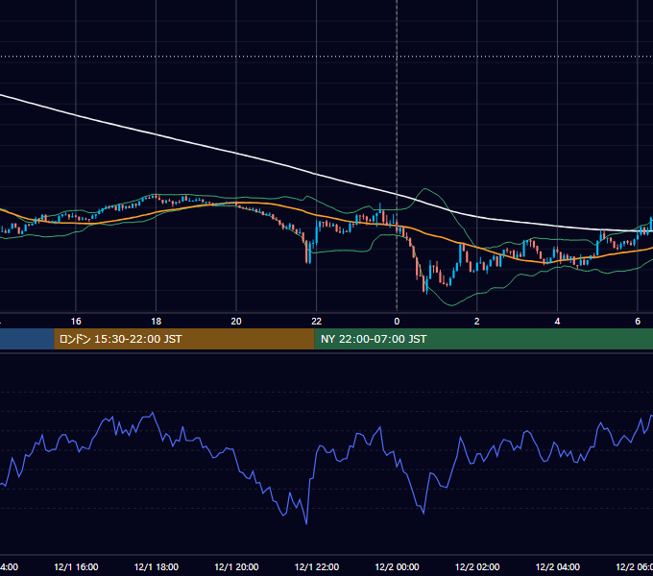Click the hour label 0 on the price chart axis
Screen dimensions: 653x576
point(397,322)
